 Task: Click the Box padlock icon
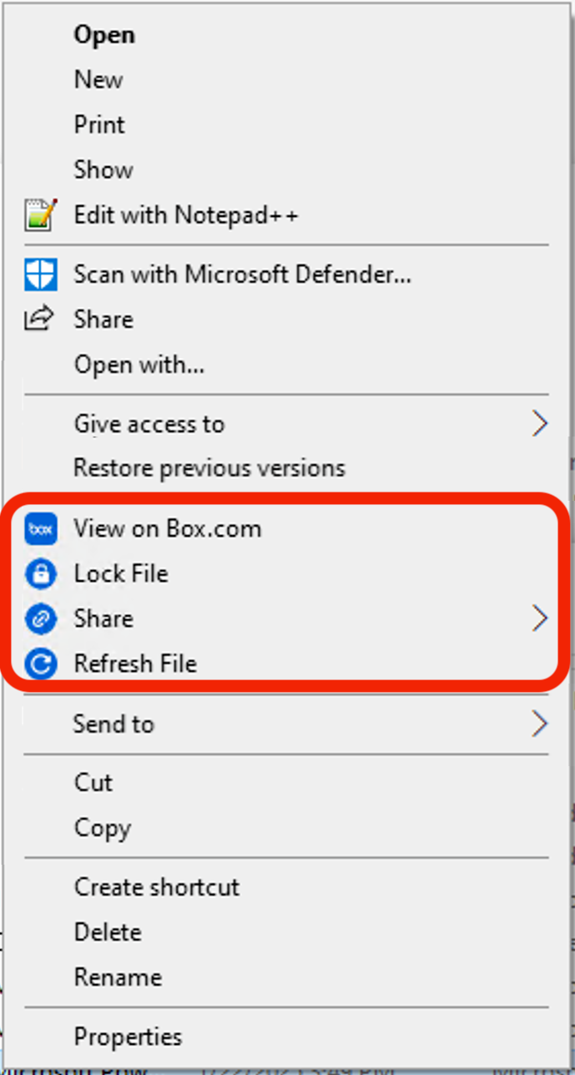tap(40, 574)
